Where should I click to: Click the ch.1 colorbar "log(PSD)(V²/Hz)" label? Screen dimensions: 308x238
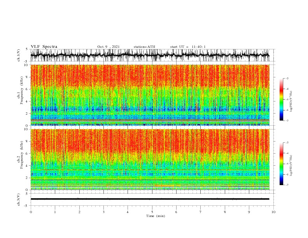291,101
